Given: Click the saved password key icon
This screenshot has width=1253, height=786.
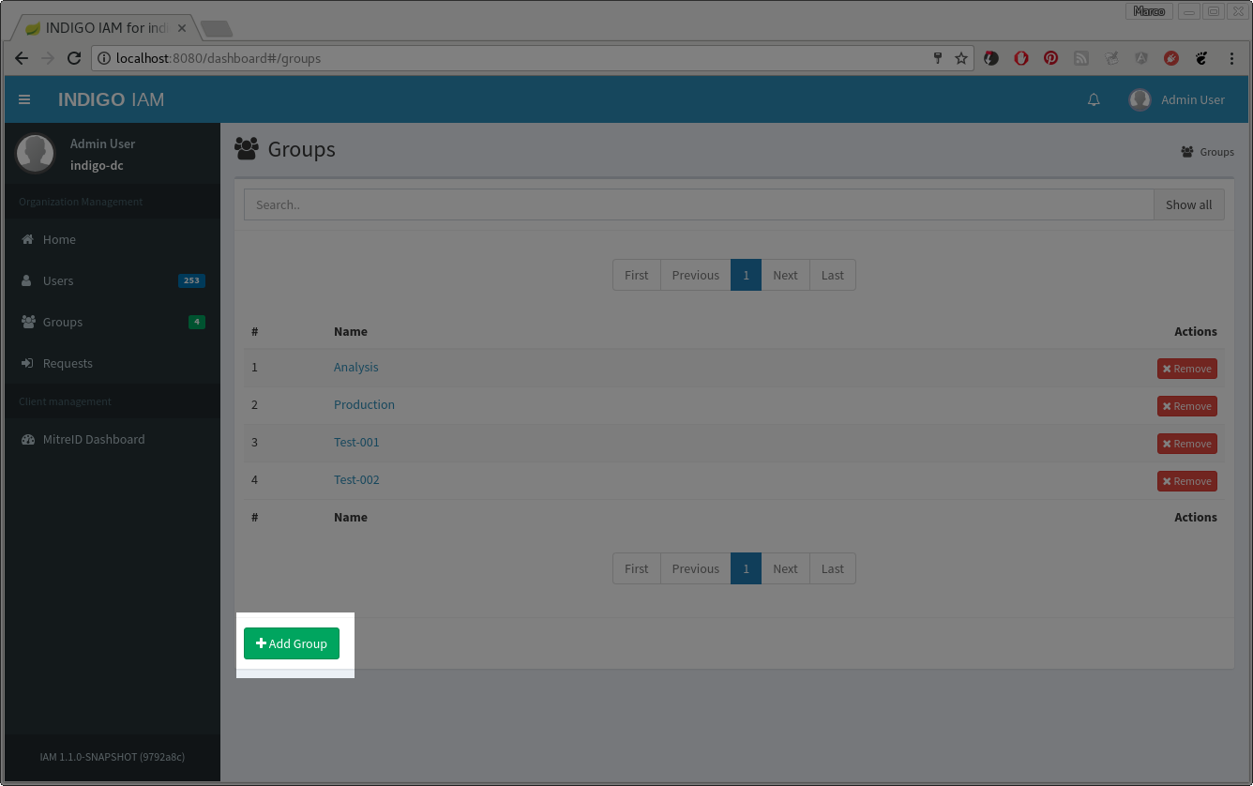Looking at the screenshot, I should pyautogui.click(x=937, y=58).
